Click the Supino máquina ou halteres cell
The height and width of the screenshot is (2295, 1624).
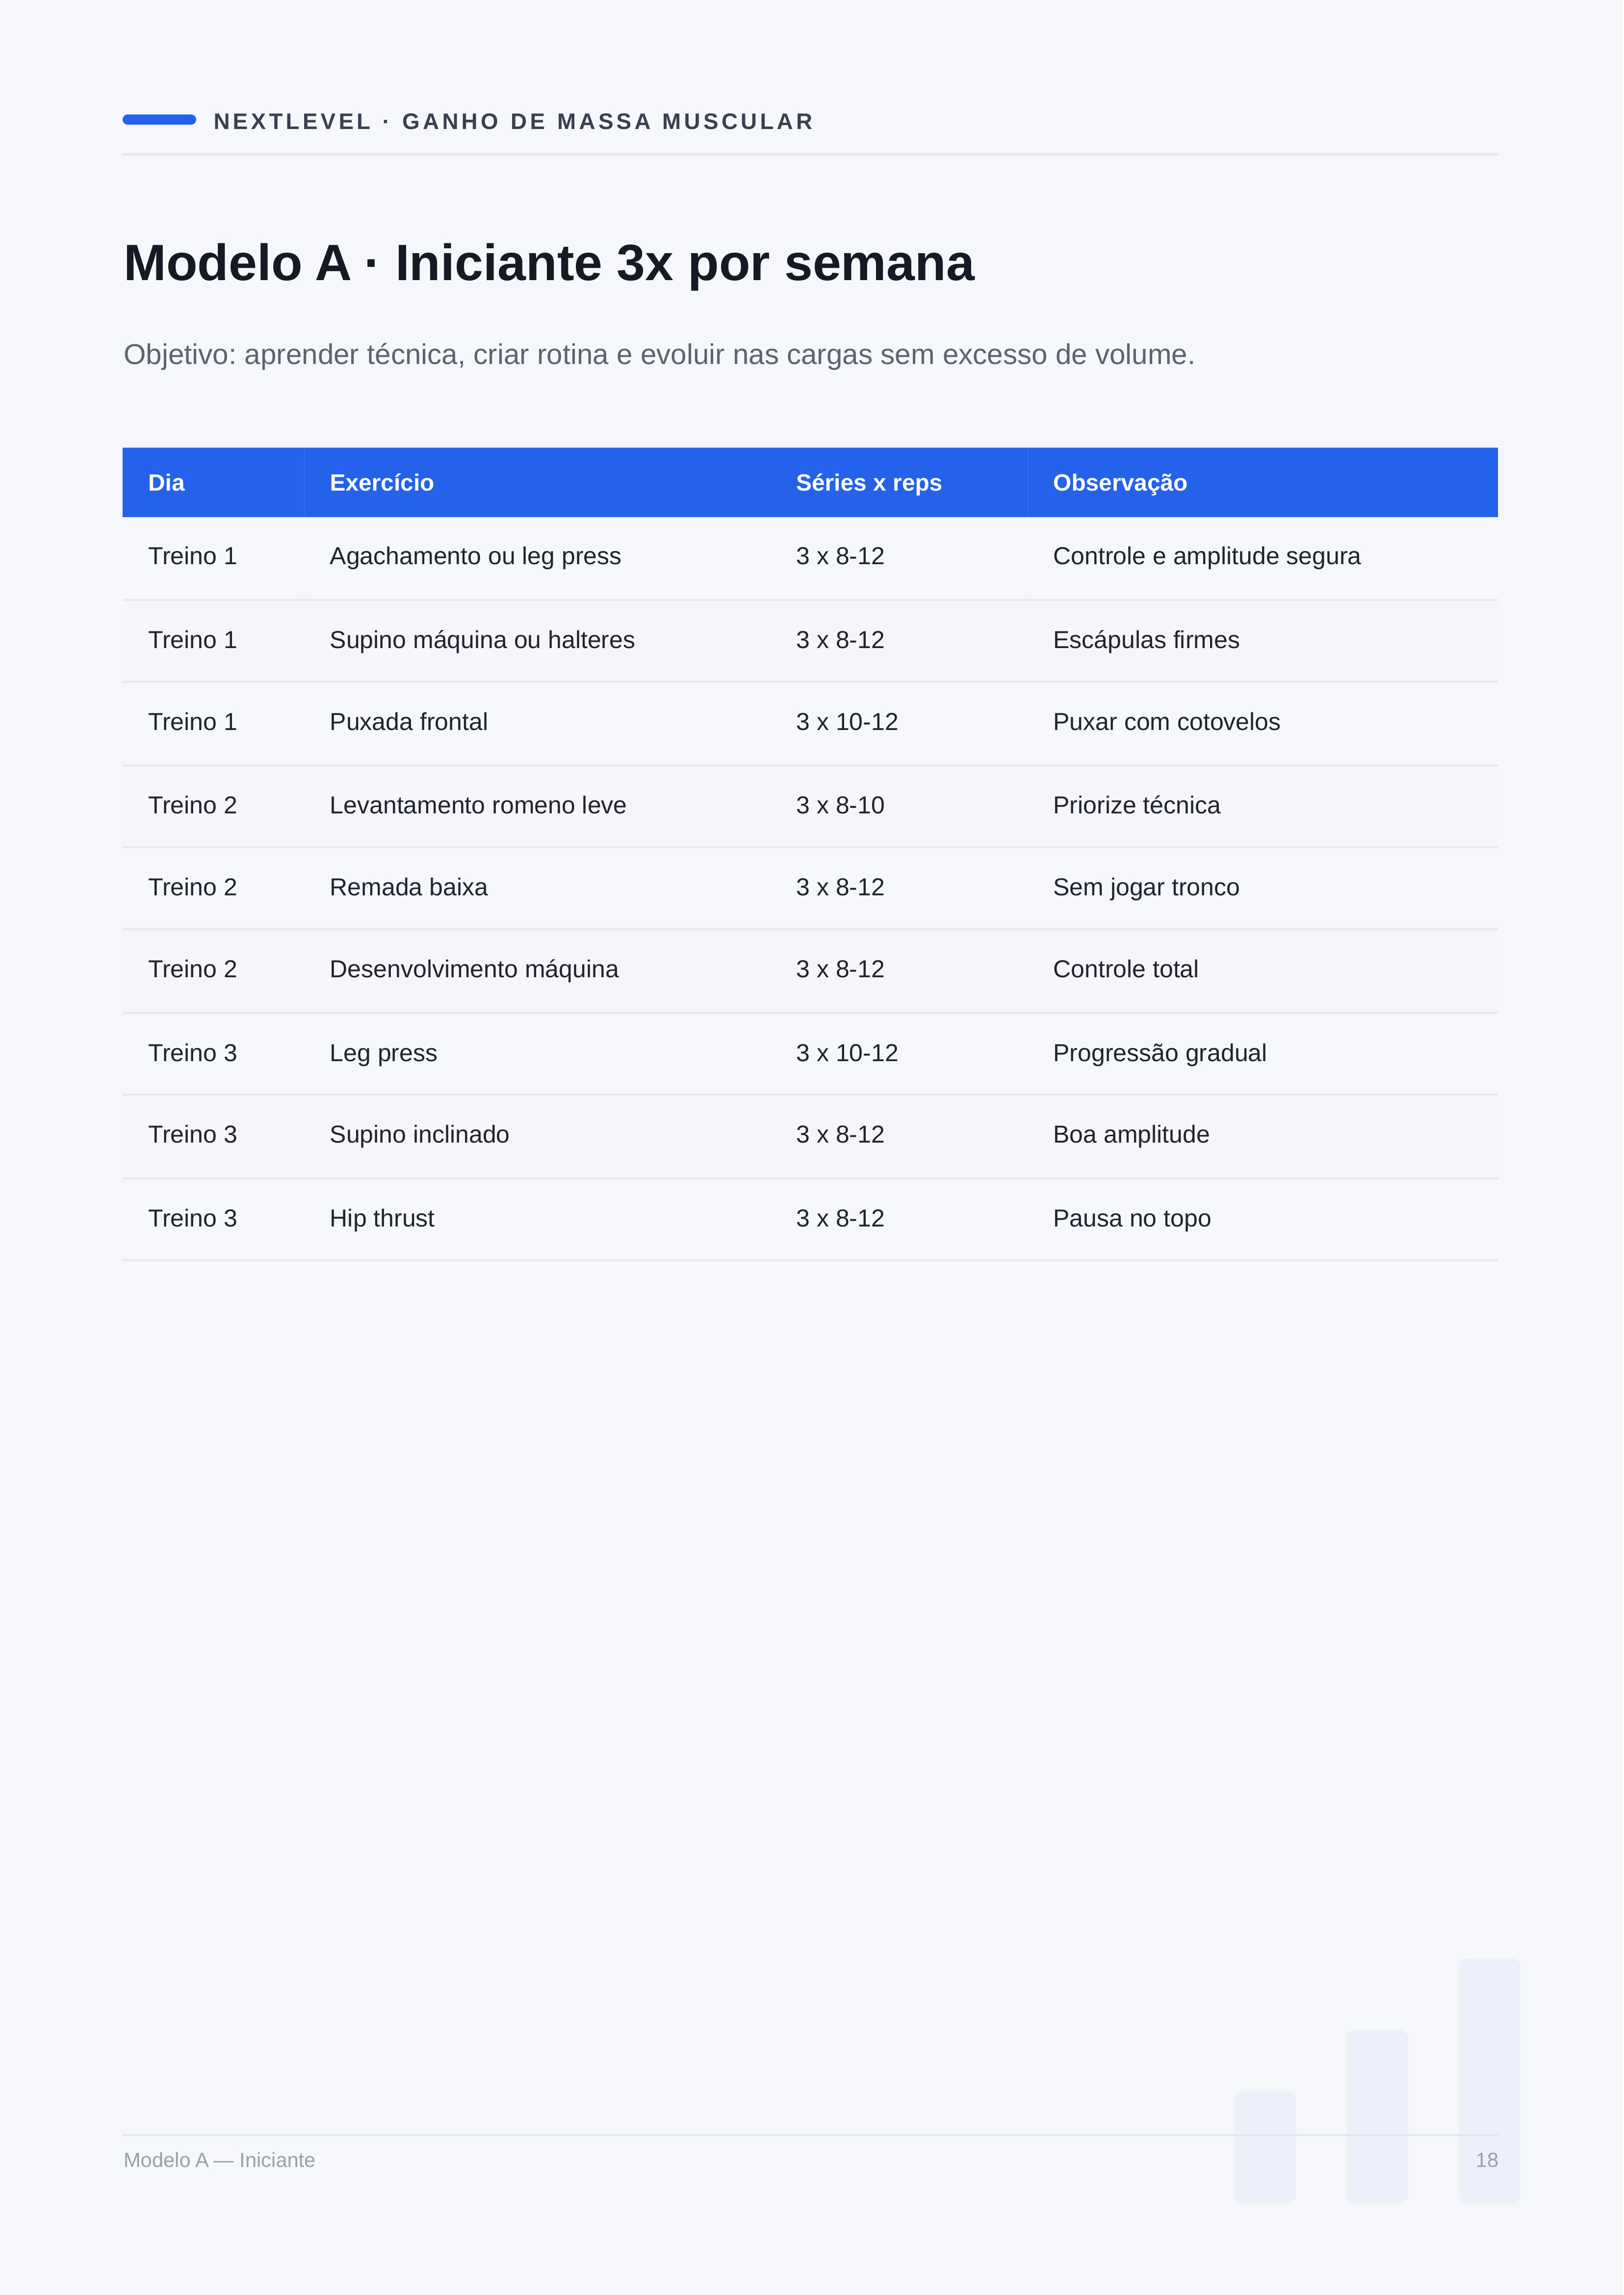tap(482, 640)
